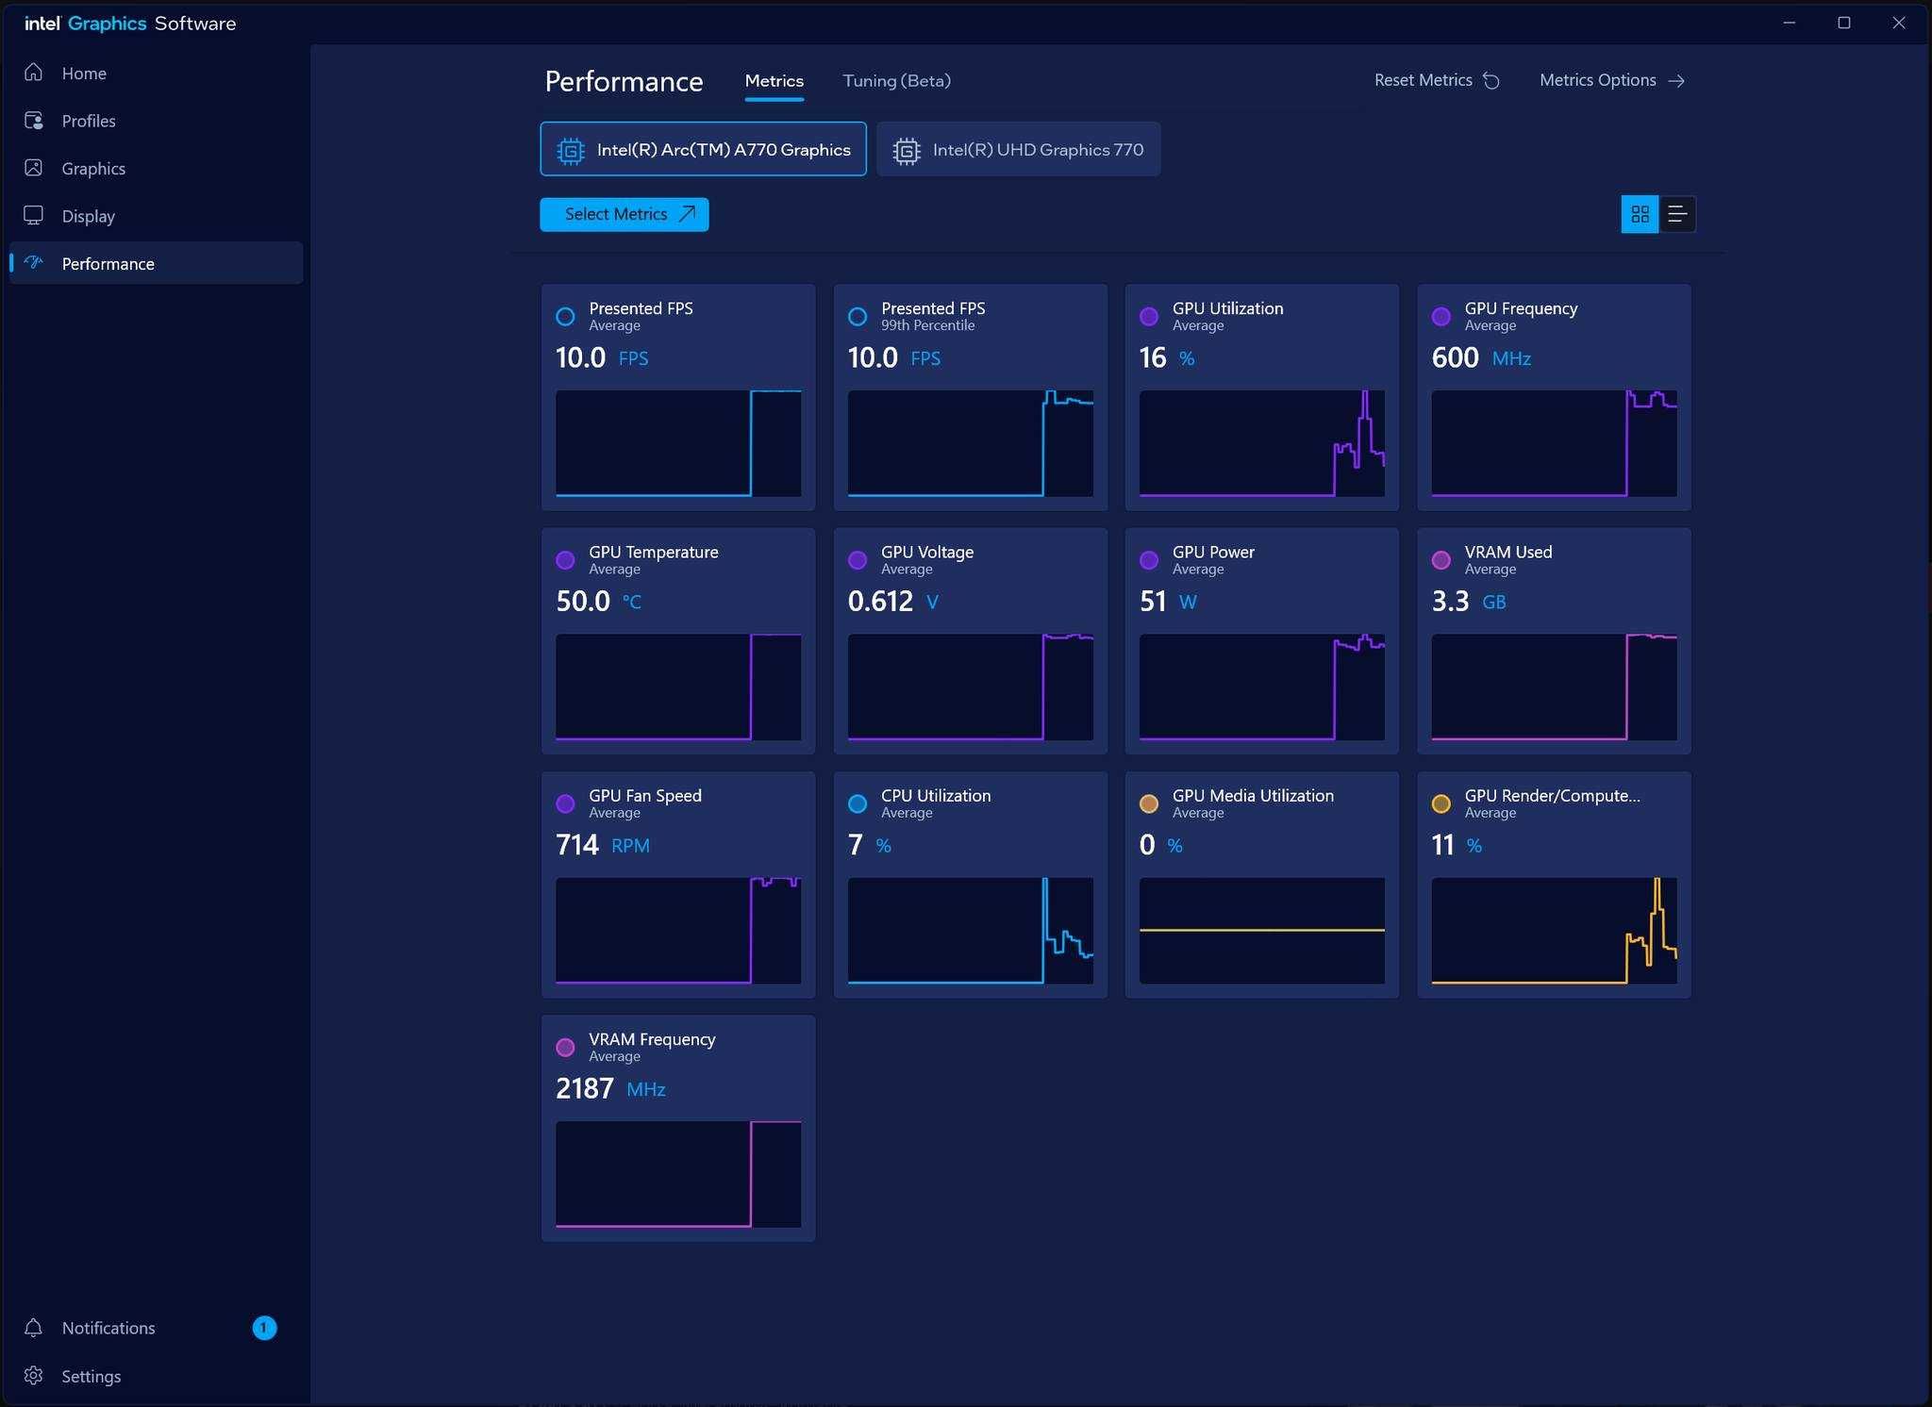
Task: Click the 51 W power value
Action: pos(1168,601)
